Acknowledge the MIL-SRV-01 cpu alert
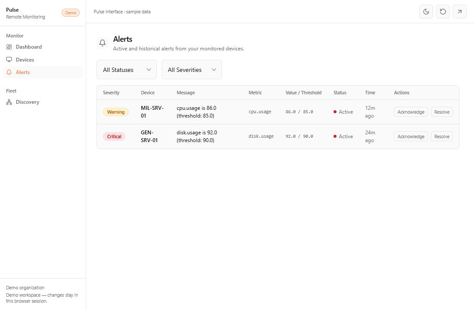 tap(411, 112)
